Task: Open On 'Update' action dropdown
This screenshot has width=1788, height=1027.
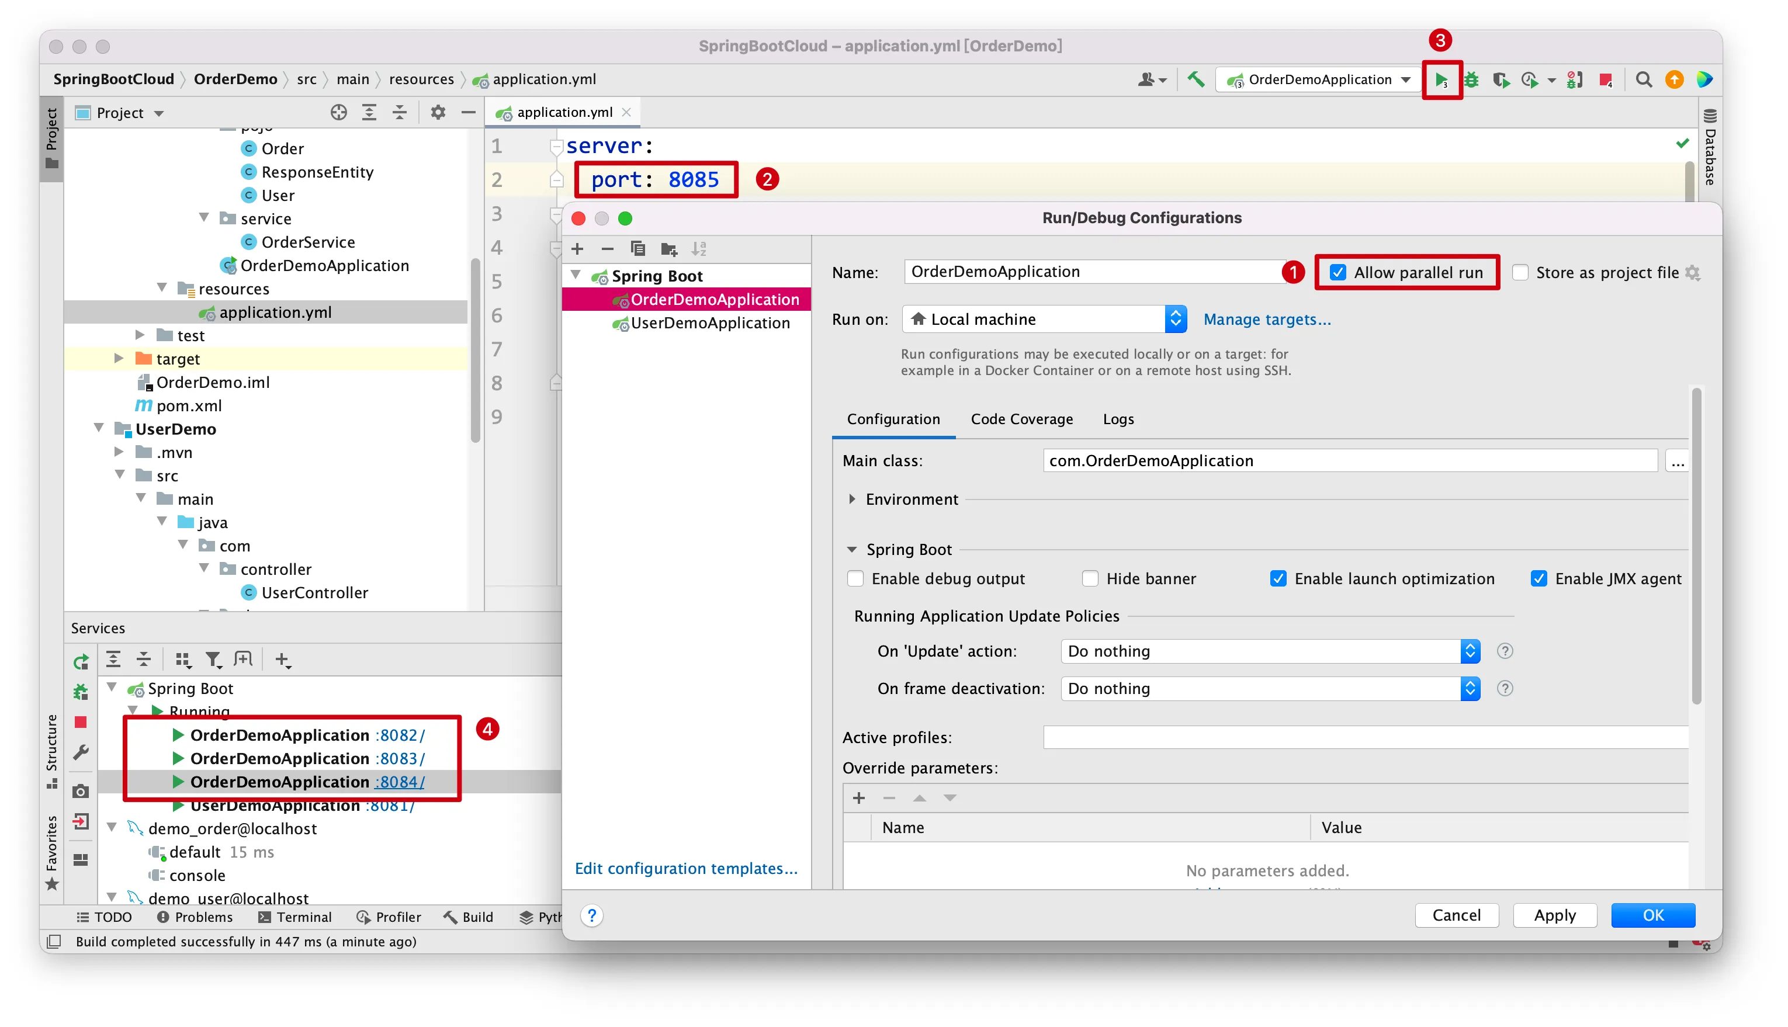Action: [x=1270, y=651]
